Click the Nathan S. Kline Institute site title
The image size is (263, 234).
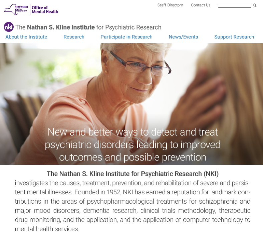point(88,27)
